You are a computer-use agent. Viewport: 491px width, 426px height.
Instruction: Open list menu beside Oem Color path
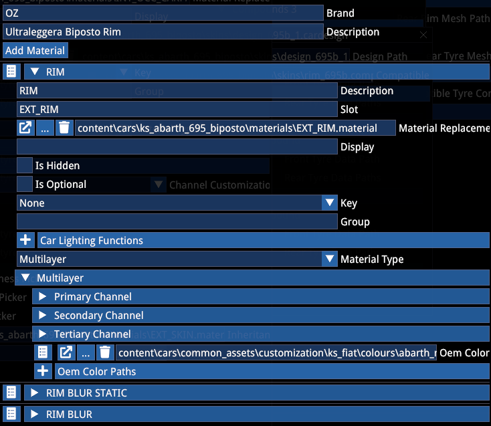[43, 352]
